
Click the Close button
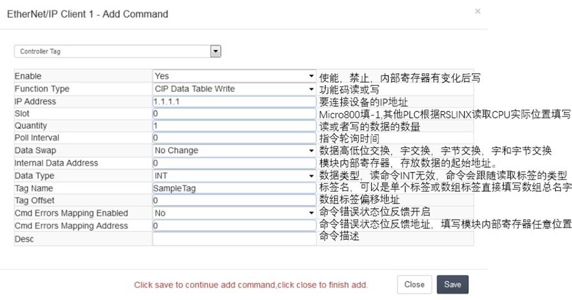[414, 284]
